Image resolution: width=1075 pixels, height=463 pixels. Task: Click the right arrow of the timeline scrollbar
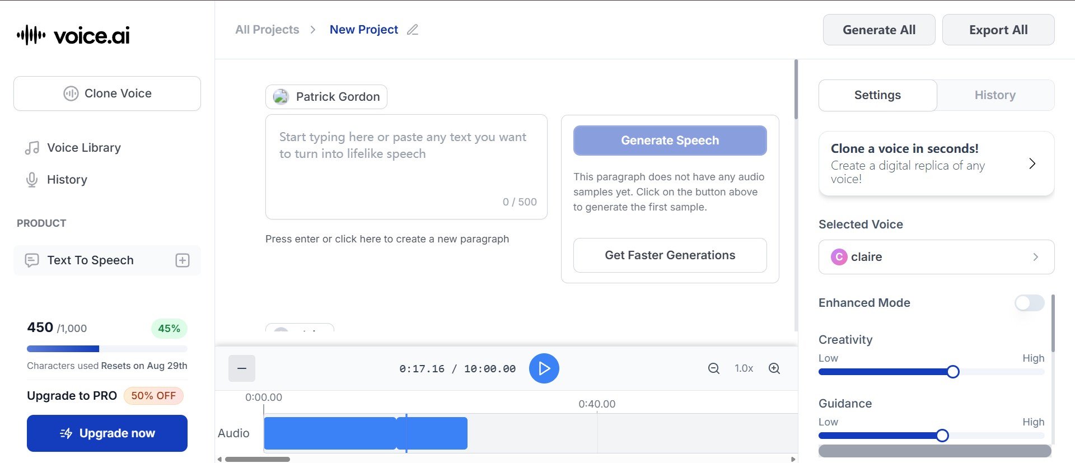793,459
